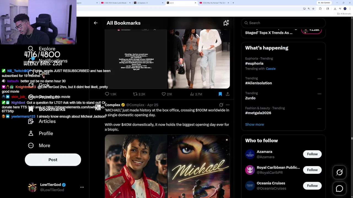Go back using the All Bookmarks arrow
Screen dimensions: 353x198
96,23
